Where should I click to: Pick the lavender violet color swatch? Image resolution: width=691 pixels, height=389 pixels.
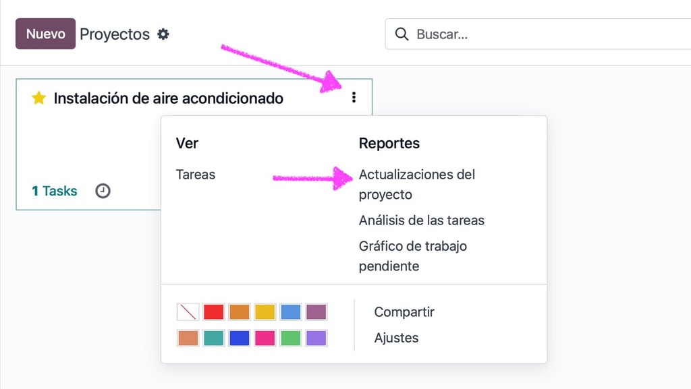click(x=316, y=338)
